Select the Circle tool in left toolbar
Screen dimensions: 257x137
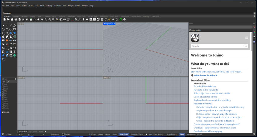(3, 29)
